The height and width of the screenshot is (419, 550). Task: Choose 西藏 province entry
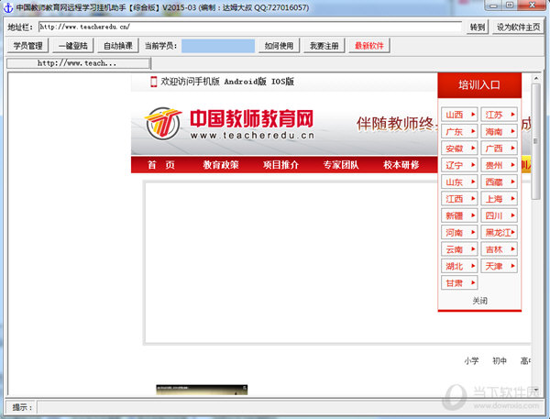point(500,182)
